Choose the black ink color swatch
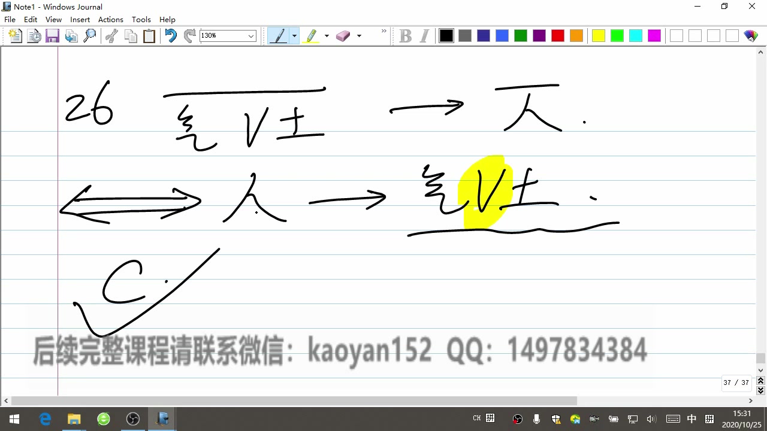The width and height of the screenshot is (767, 431). tap(446, 36)
